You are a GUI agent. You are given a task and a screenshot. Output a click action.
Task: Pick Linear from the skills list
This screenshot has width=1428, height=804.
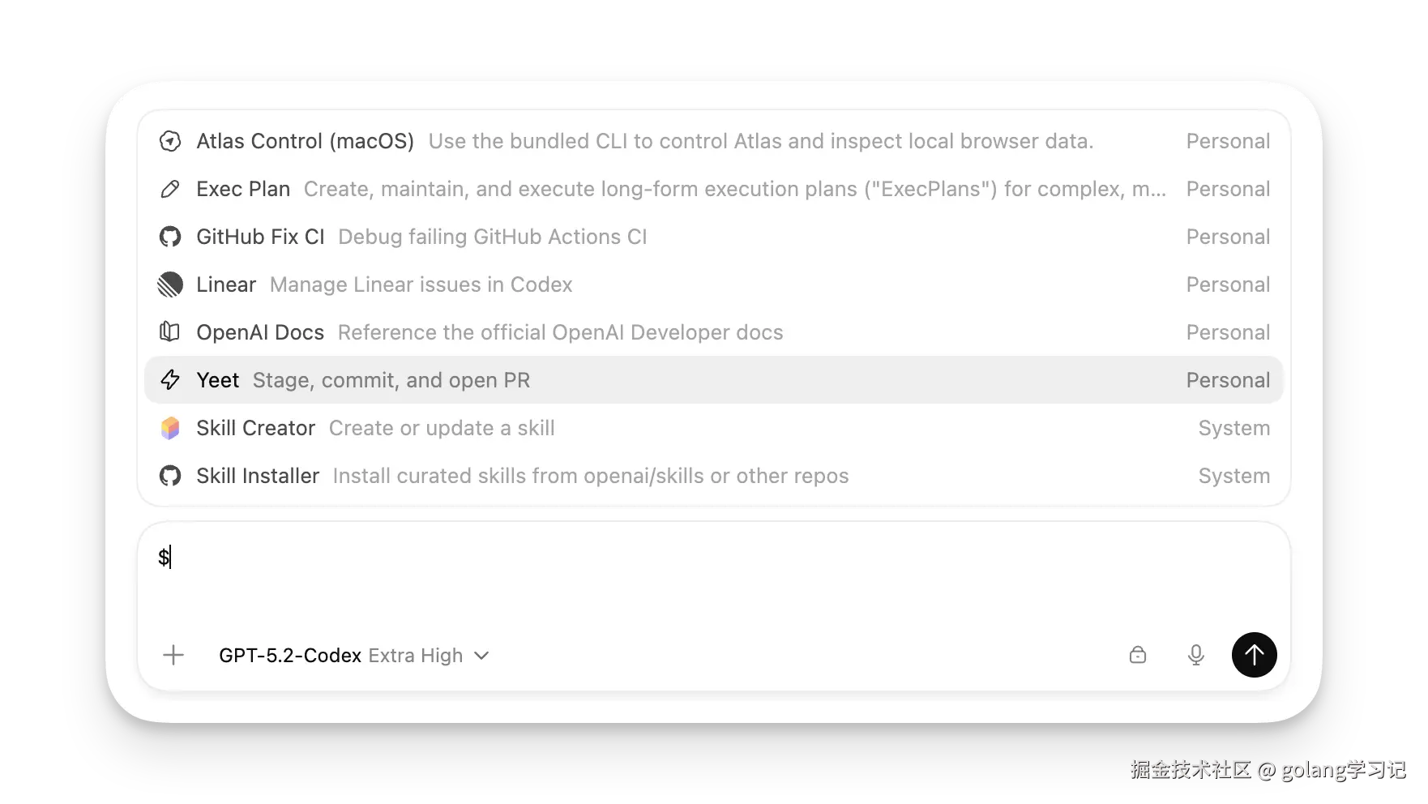click(226, 284)
